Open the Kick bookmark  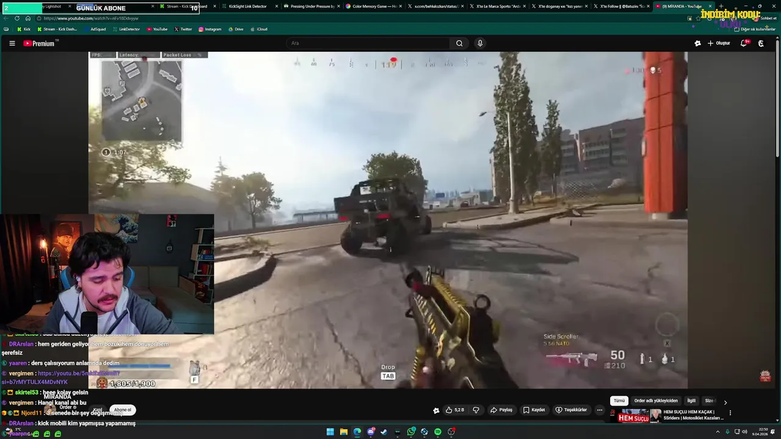pyautogui.click(x=24, y=29)
